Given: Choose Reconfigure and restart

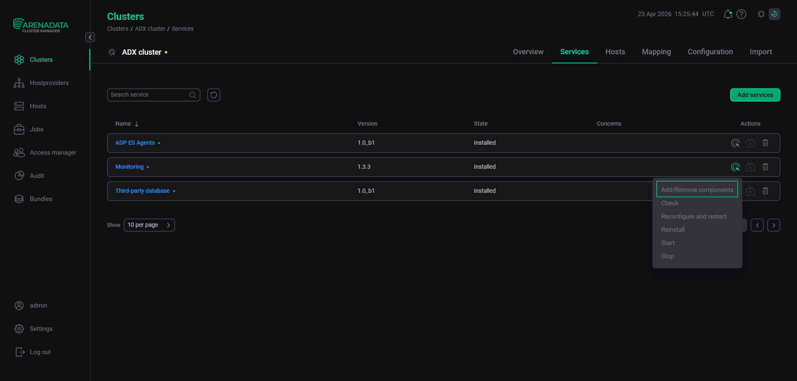Looking at the screenshot, I should coord(697,216).
